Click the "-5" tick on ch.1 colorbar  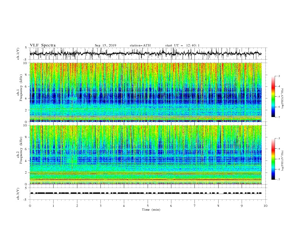278,97
